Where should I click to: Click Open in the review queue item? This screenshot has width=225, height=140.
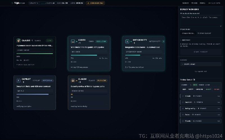pos(184,89)
